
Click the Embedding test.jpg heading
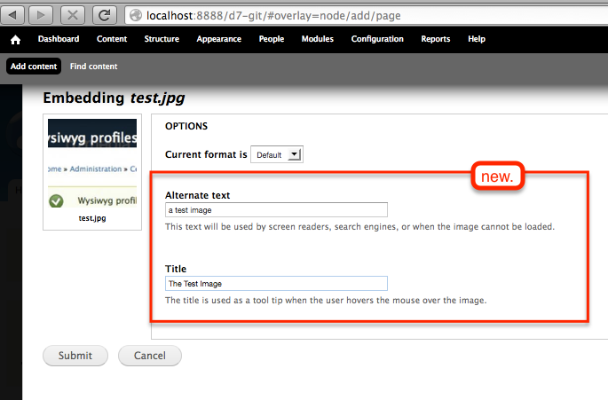[x=114, y=98]
